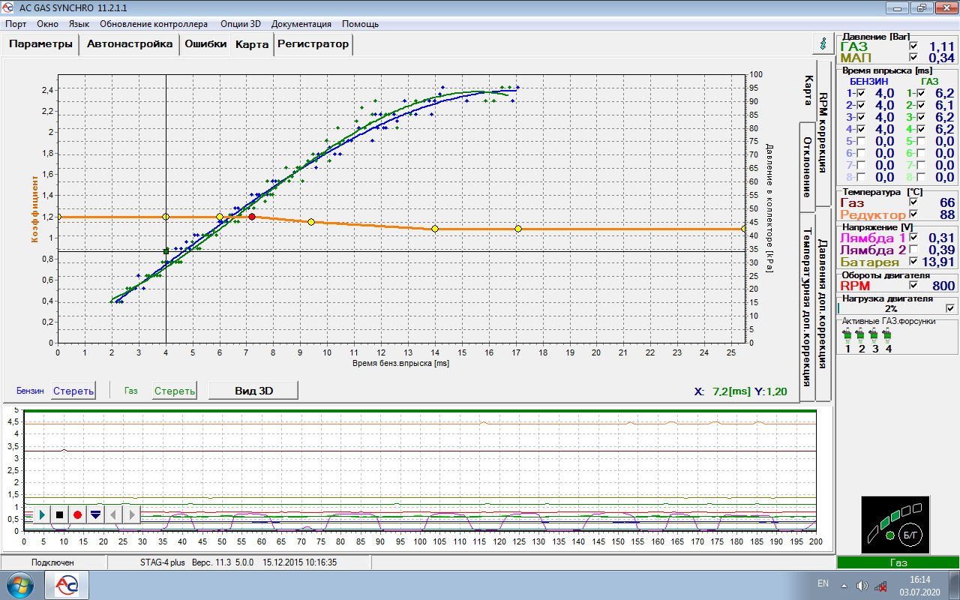The height and width of the screenshot is (600, 960).
Task: Open the Окно menu
Action: (47, 24)
